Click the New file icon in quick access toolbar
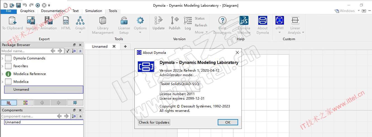This screenshot has width=372, height=137. click(6, 5)
